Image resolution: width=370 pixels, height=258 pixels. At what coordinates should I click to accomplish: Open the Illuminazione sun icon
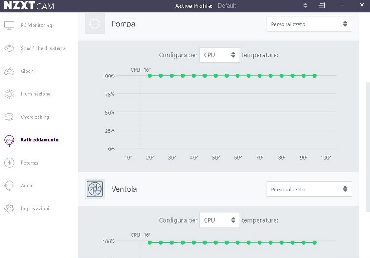pos(9,94)
